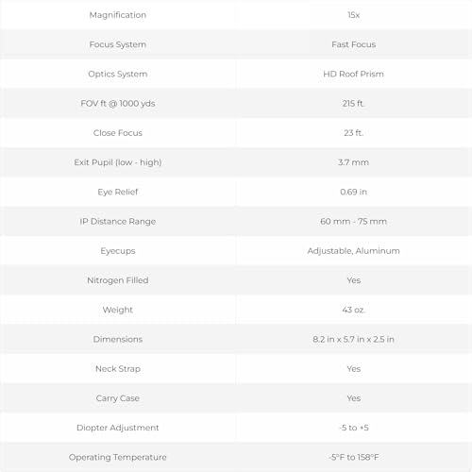Select the Adjustable, Aluminum value
The height and width of the screenshot is (472, 472).
click(353, 251)
